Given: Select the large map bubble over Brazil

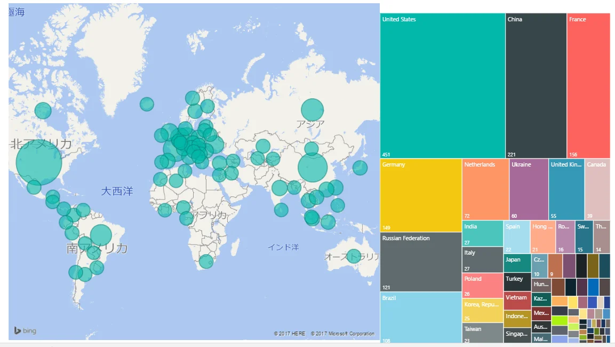Looking at the screenshot, I should (x=101, y=235).
